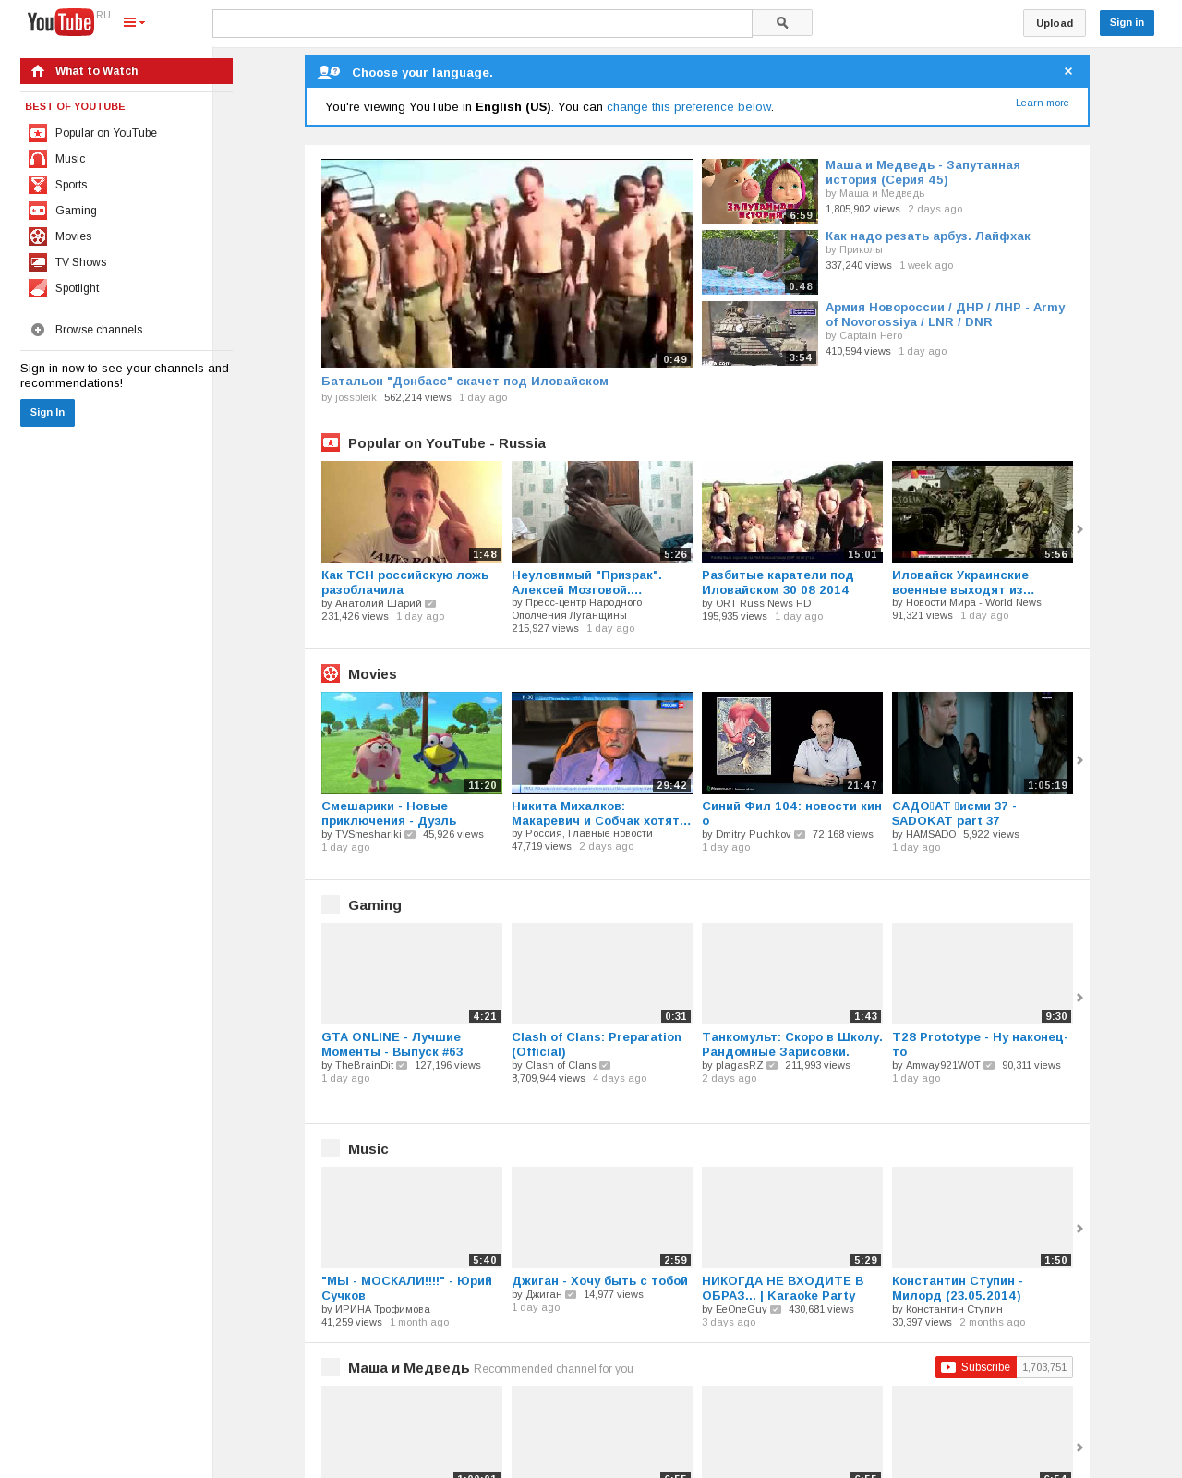Open Как надо резать арбуз video title
Image resolution: width=1182 pixels, height=1478 pixels.
tap(928, 236)
